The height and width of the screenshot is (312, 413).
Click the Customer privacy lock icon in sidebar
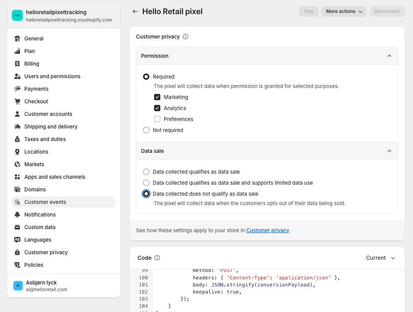coord(17,252)
